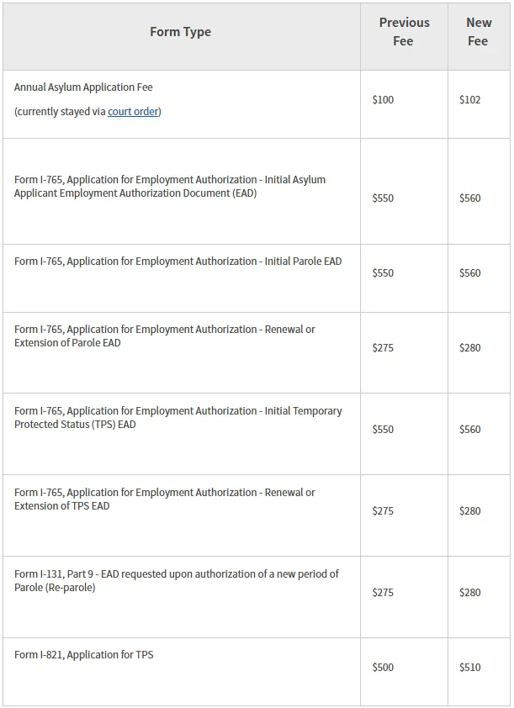Click the $102 new asylum fee cell
This screenshot has width=514, height=708.
(x=470, y=100)
